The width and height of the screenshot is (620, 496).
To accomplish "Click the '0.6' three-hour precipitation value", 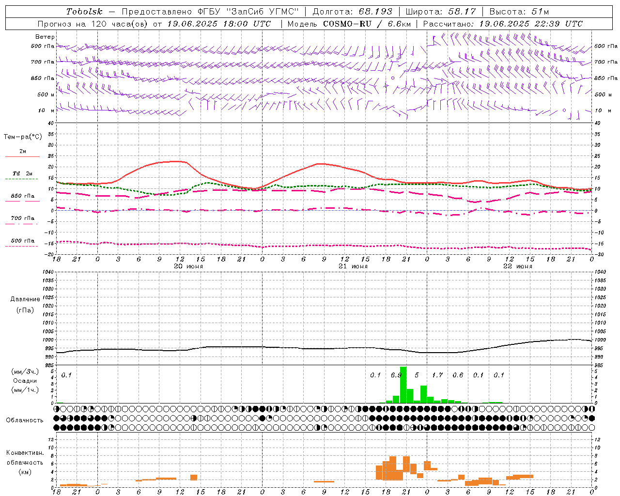I will (x=458, y=375).
